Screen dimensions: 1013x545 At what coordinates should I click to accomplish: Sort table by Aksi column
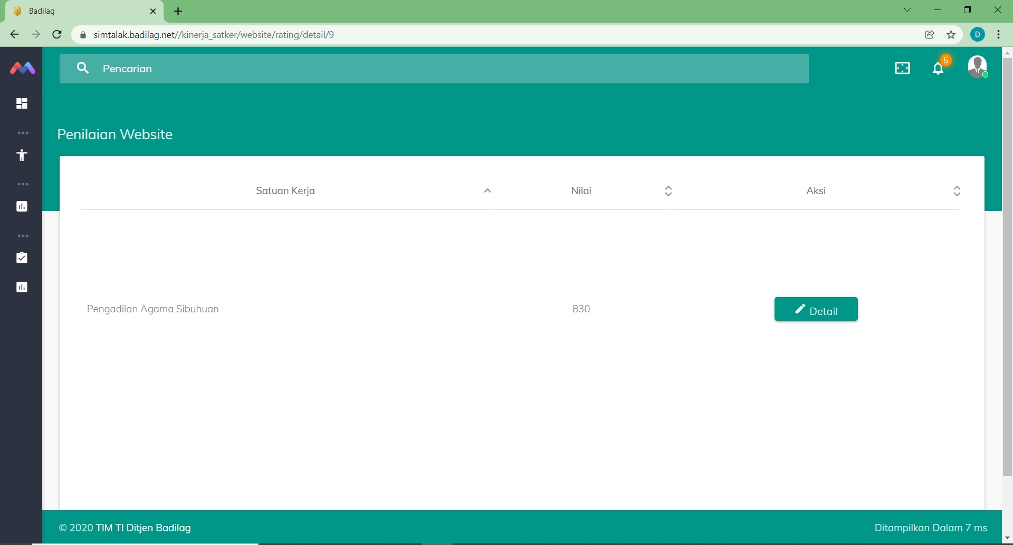(816, 191)
